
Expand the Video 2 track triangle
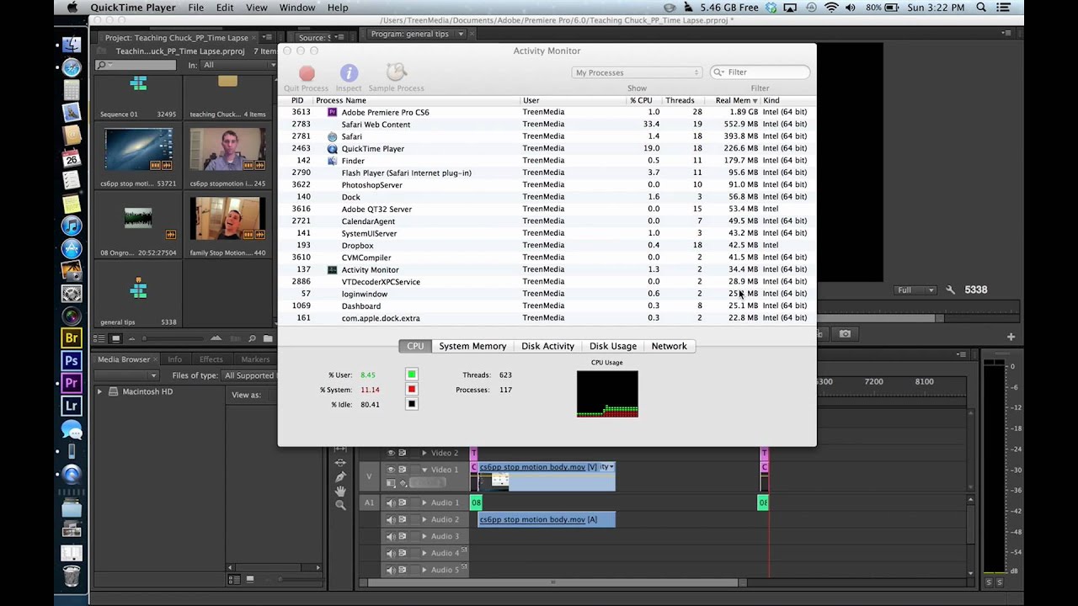point(424,453)
